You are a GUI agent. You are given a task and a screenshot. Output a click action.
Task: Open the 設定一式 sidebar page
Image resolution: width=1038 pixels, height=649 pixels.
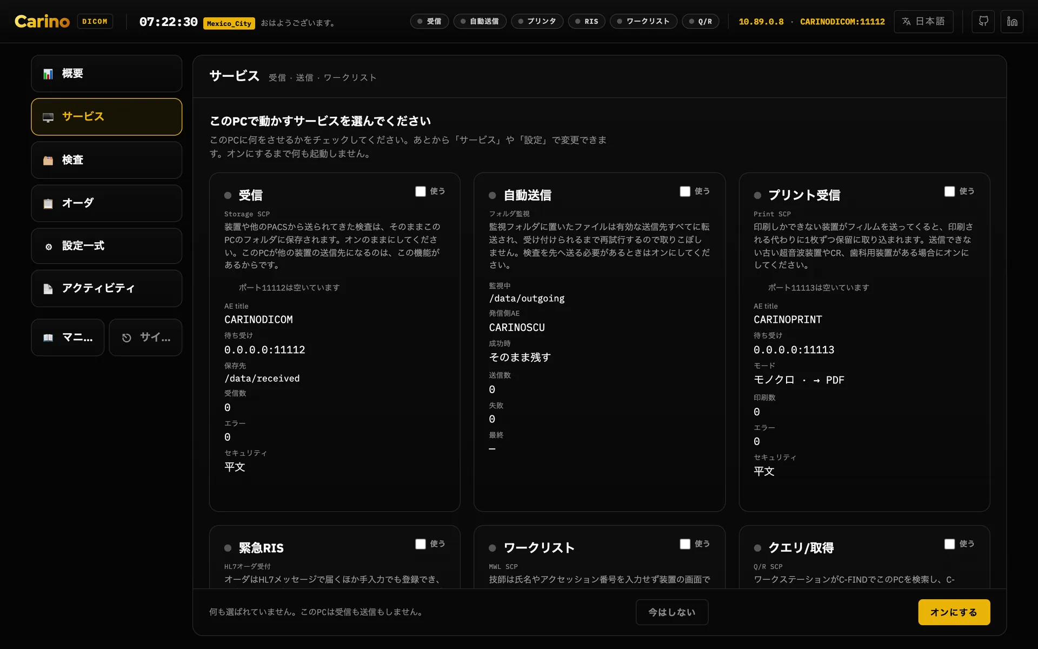(107, 246)
